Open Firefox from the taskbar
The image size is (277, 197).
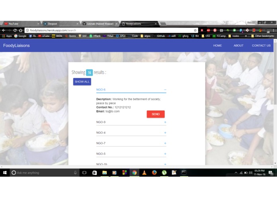(154, 173)
